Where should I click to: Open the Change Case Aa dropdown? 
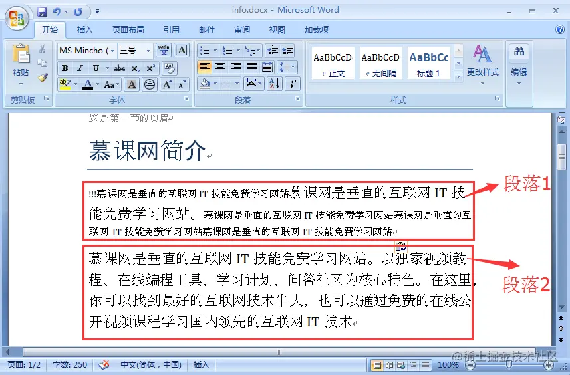click(x=111, y=84)
